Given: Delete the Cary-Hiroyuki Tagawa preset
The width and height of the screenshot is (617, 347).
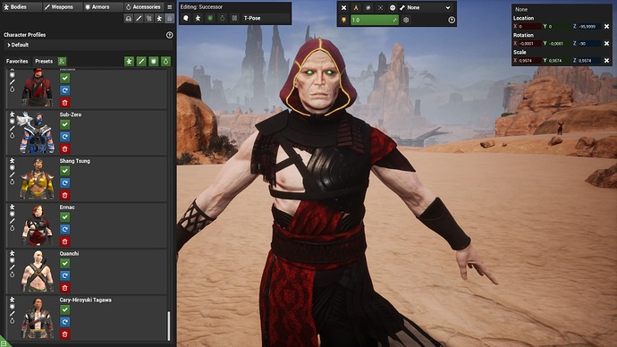Looking at the screenshot, I should [65, 334].
